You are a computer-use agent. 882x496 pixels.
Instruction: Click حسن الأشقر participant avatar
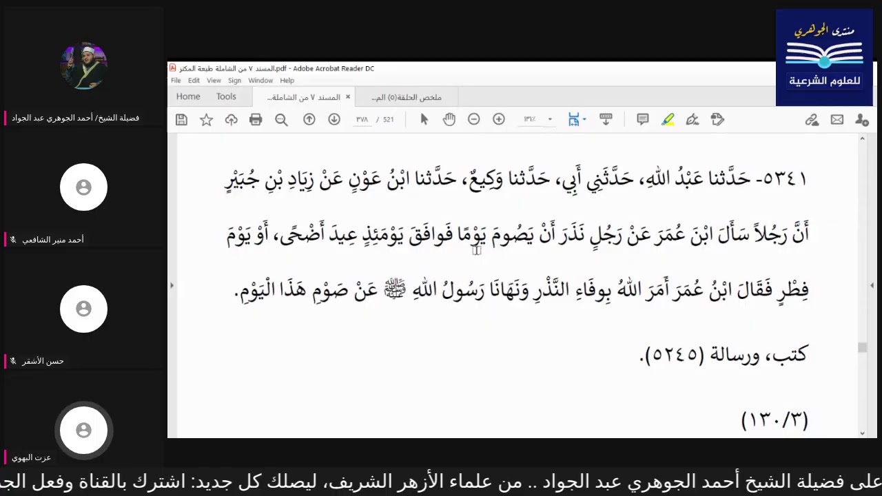pos(83,309)
